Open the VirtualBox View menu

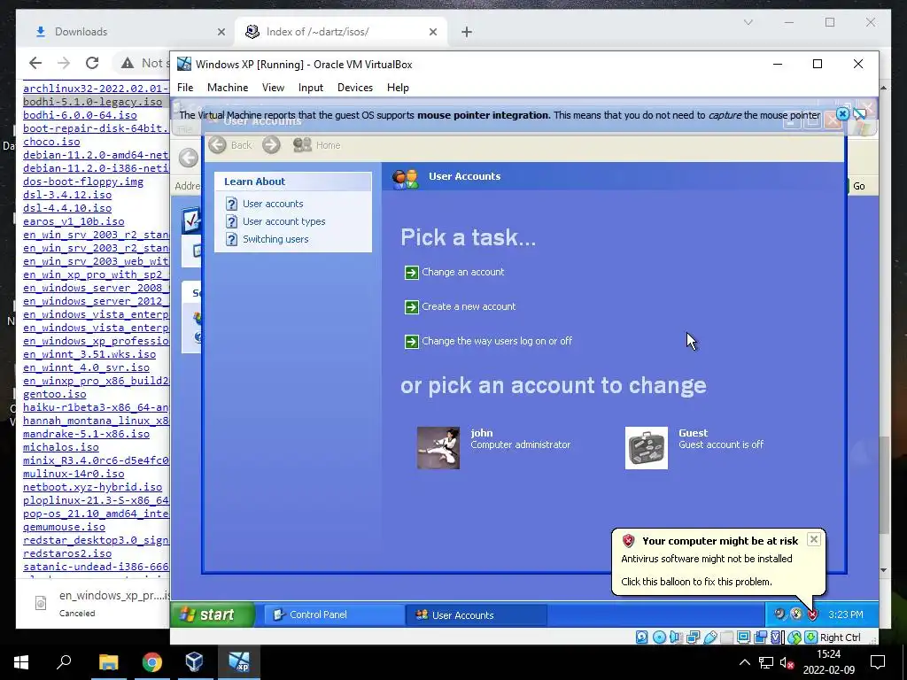coord(273,88)
